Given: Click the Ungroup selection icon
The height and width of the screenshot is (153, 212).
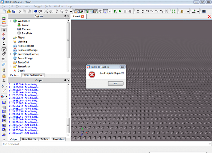Looking at the screenshot, I should [x=51, y=11].
